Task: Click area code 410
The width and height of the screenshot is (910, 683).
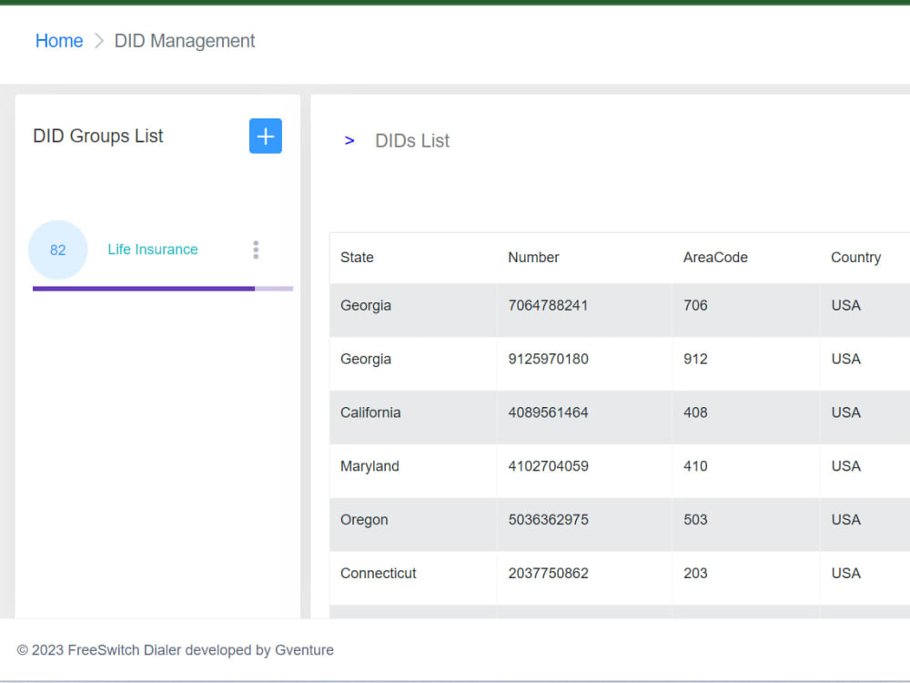Action: pos(695,465)
